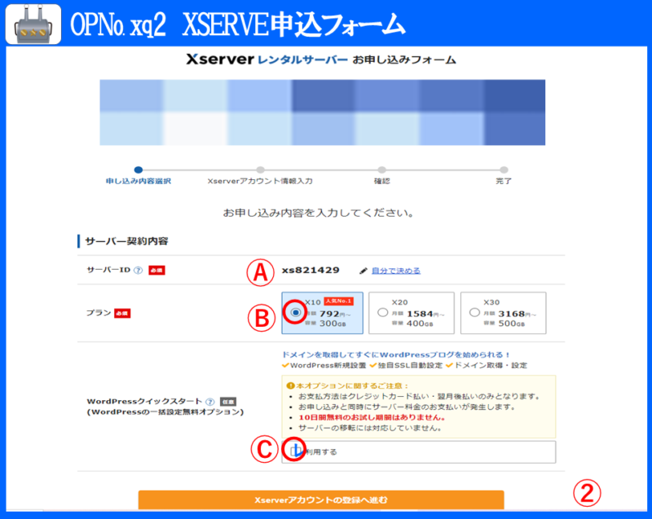This screenshot has width=652, height=519.
Task: Open the 自分で決める link
Action: coord(396,271)
